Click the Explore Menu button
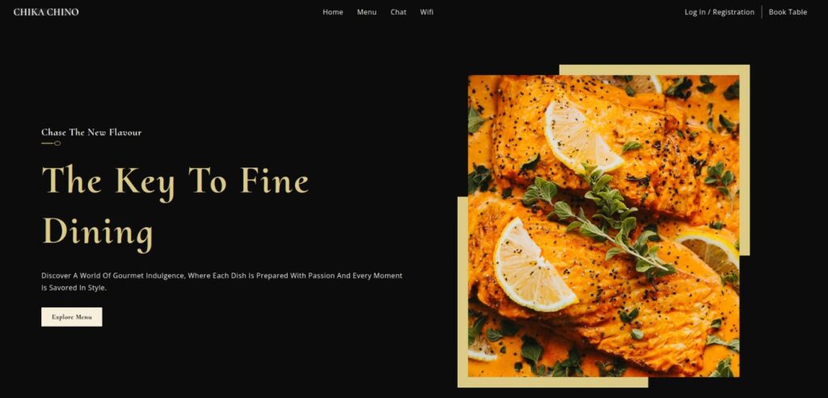This screenshot has width=828, height=398. click(x=72, y=317)
